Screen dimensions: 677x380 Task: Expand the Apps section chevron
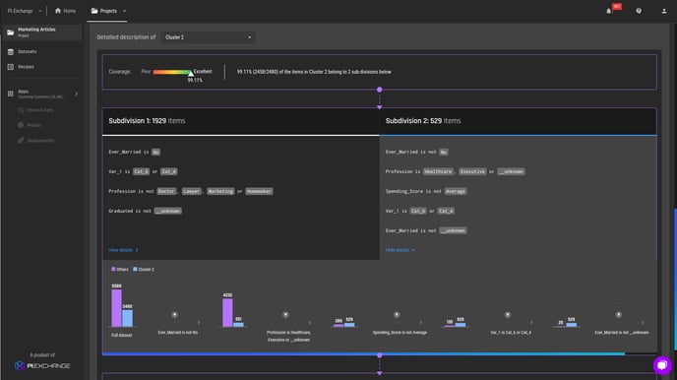pos(77,94)
